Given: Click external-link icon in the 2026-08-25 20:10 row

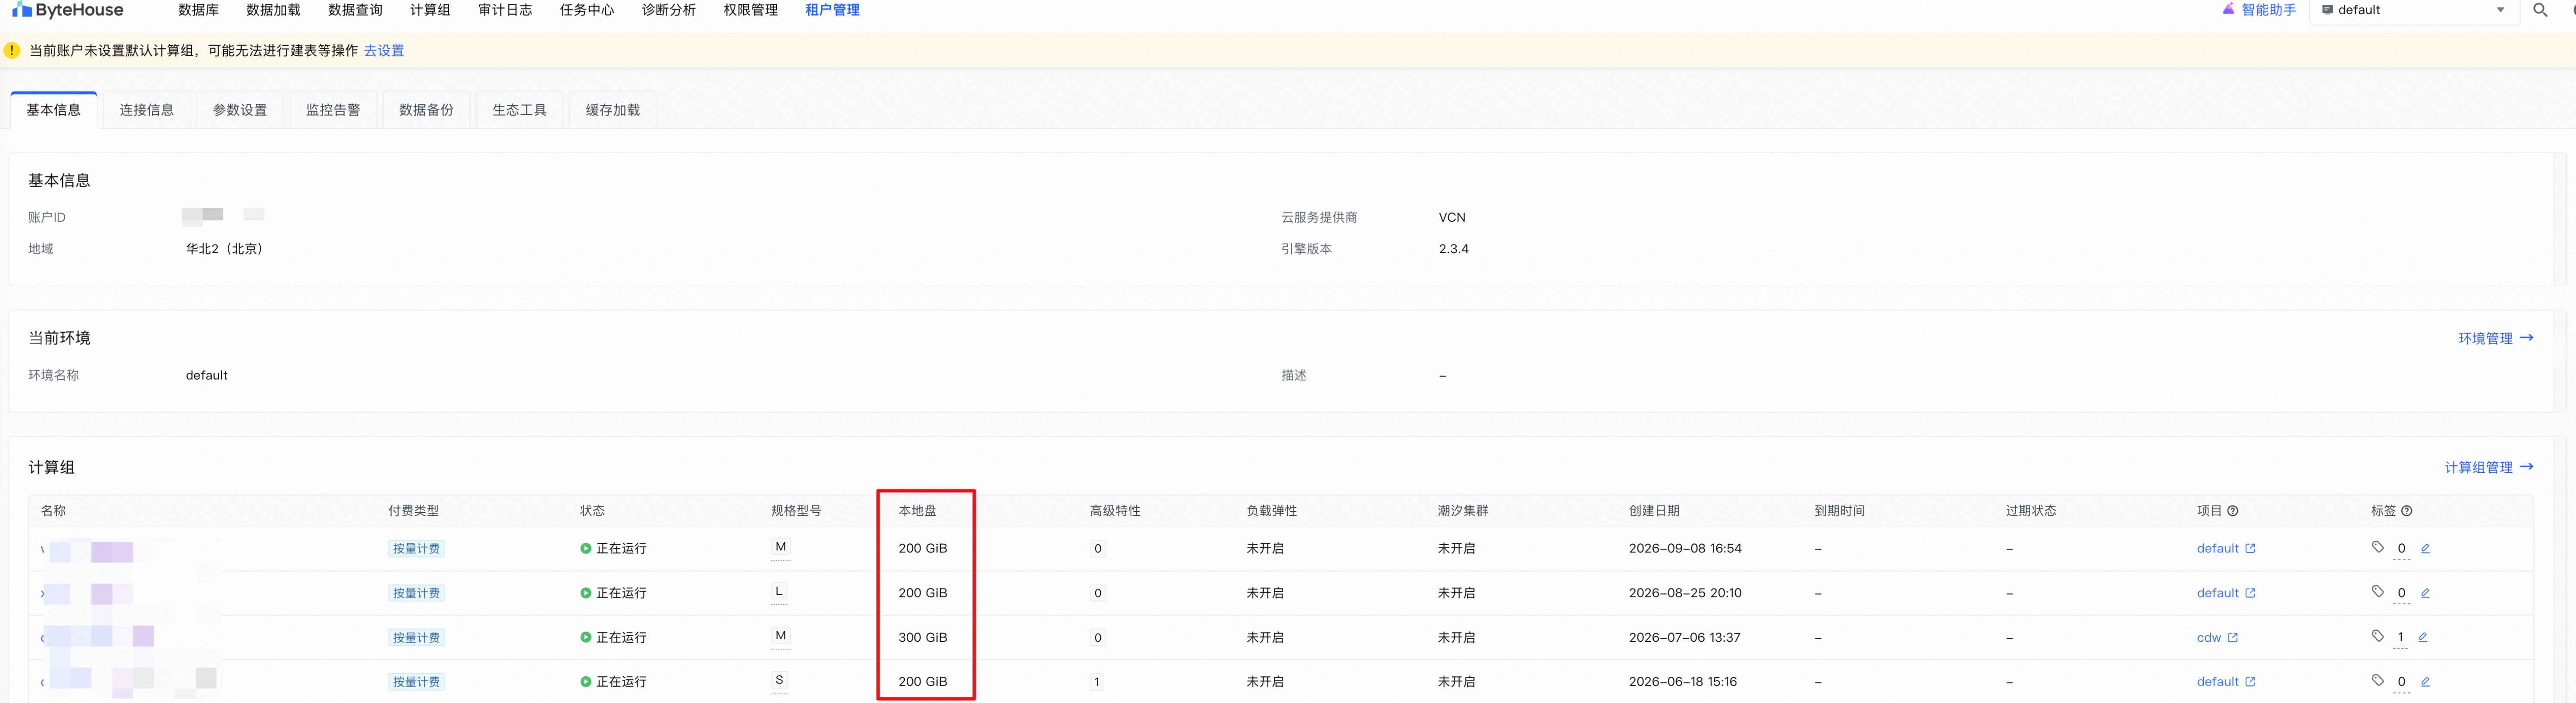Looking at the screenshot, I should tap(2250, 593).
